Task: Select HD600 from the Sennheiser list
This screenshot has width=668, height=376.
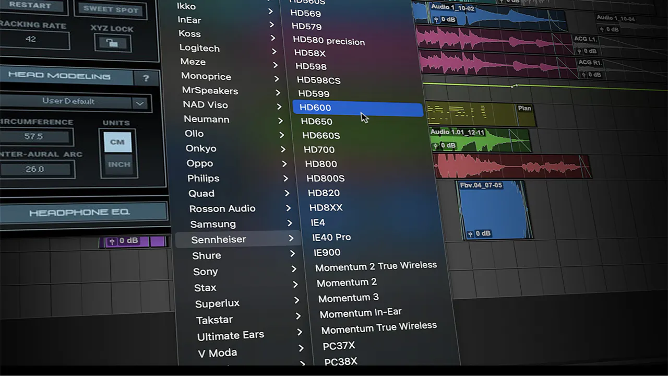Action: pos(316,108)
